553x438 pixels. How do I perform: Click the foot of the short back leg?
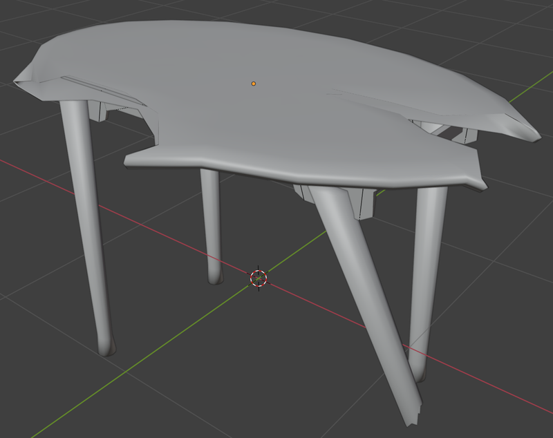click(x=215, y=278)
